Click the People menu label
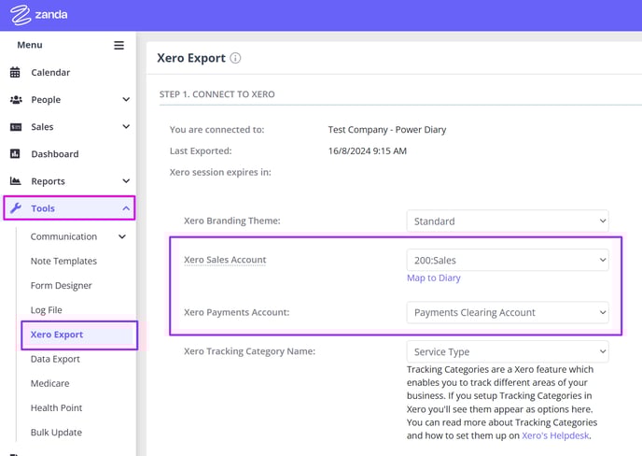This screenshot has height=456, width=642. [x=46, y=100]
